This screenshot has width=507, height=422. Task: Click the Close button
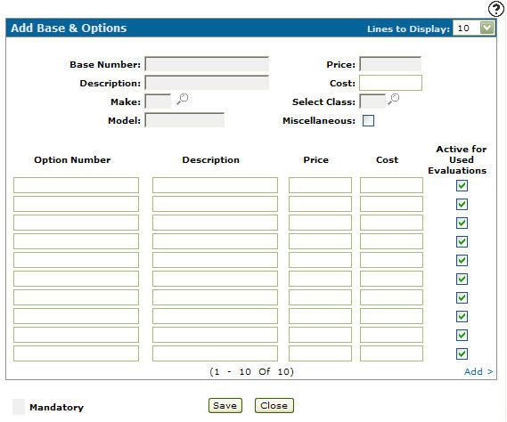[x=274, y=405]
